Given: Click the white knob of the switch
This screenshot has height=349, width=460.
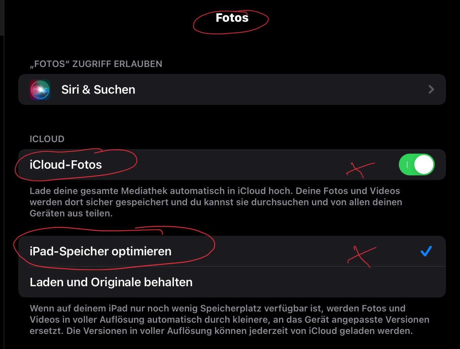Looking at the screenshot, I should coord(424,165).
